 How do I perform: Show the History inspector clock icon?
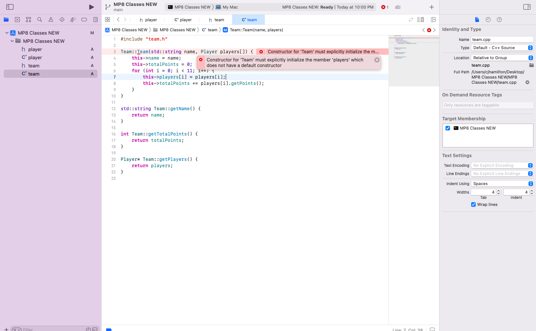click(488, 19)
